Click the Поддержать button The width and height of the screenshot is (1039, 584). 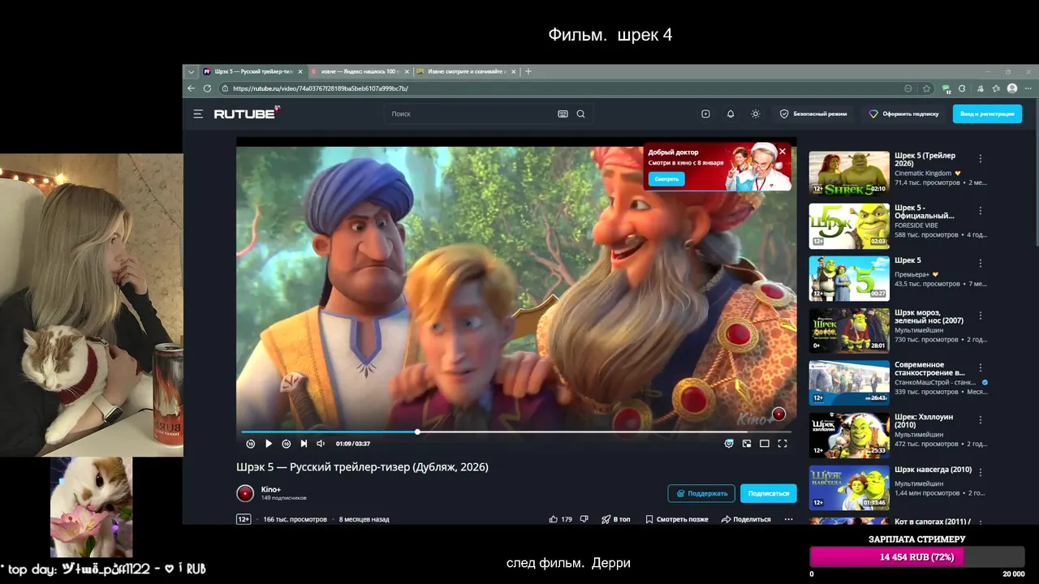[701, 493]
